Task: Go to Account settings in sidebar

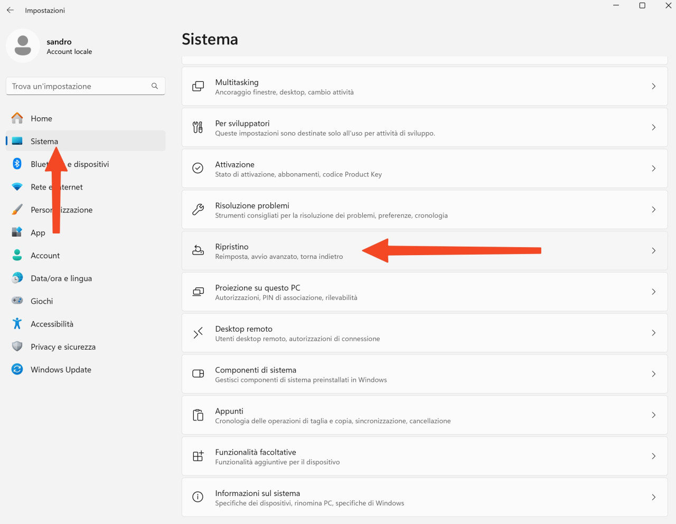Action: [86, 255]
